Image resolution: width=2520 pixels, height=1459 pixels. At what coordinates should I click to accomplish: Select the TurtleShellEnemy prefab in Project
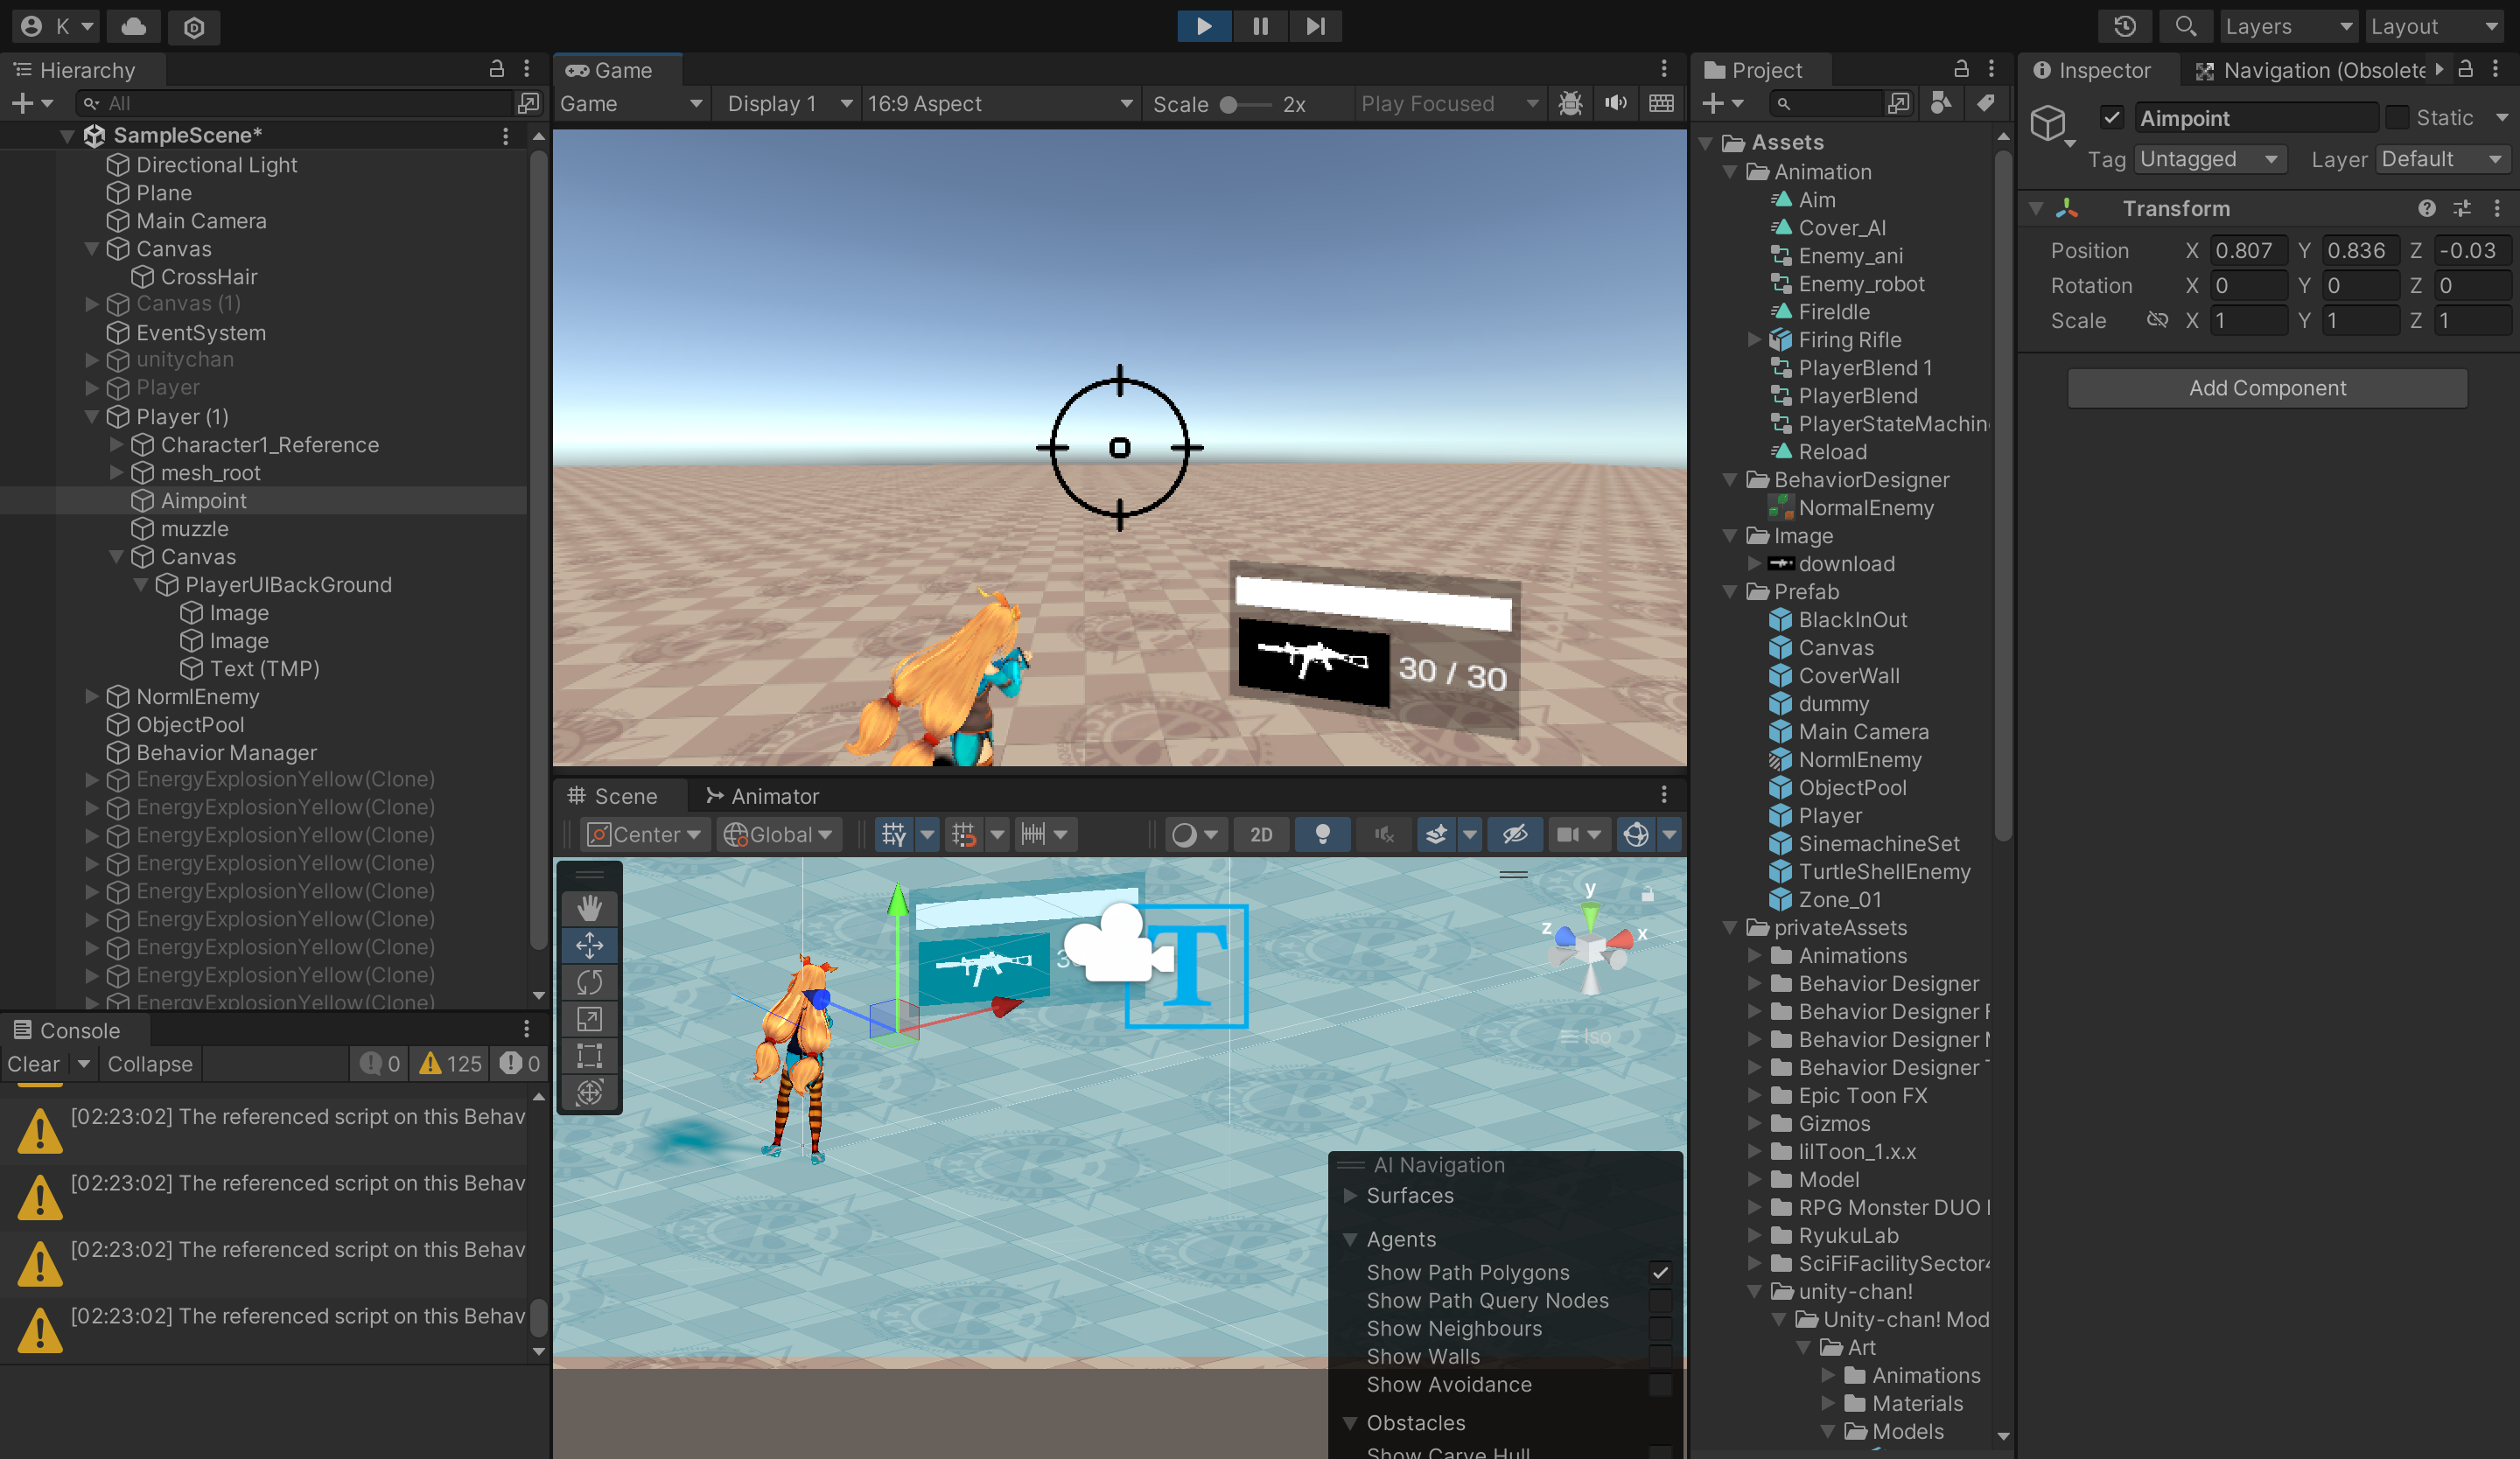[1884, 871]
